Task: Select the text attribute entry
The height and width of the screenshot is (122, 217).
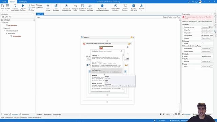Action: click(x=107, y=64)
